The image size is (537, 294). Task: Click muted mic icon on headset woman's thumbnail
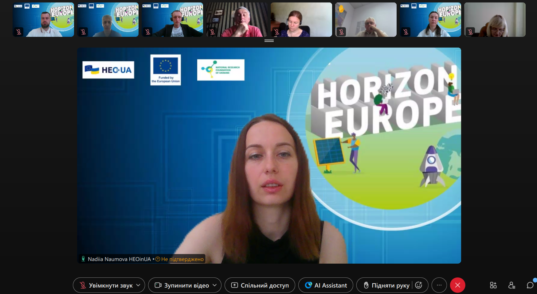tap(277, 32)
